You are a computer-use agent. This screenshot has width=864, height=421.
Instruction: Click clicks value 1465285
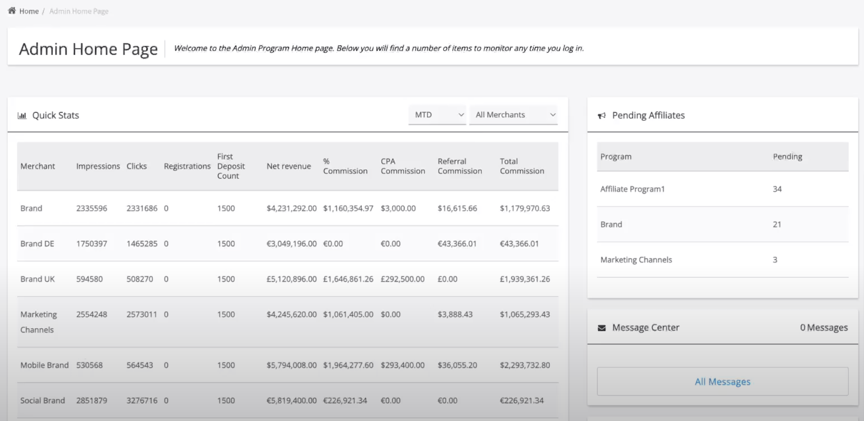142,244
